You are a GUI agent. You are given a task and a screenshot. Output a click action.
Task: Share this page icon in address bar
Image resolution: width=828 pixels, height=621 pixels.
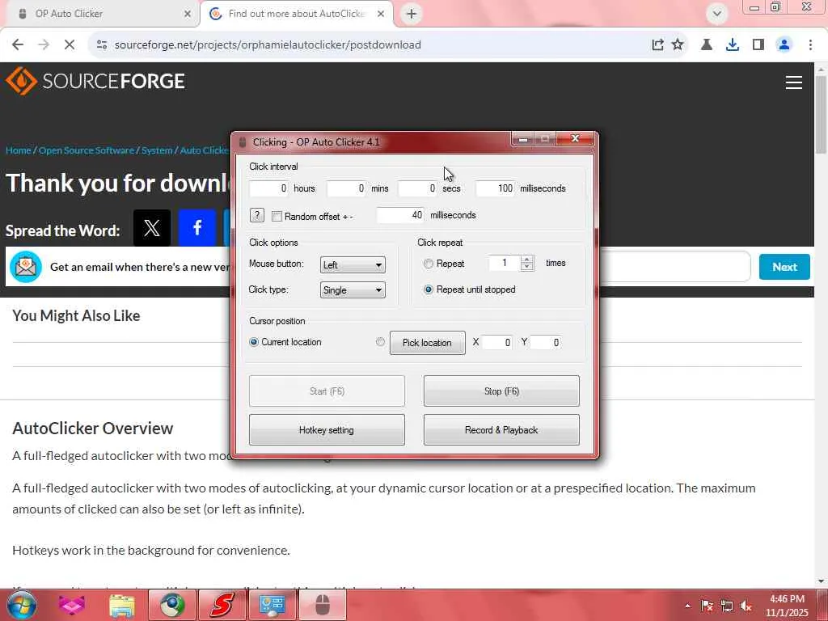[x=657, y=45]
